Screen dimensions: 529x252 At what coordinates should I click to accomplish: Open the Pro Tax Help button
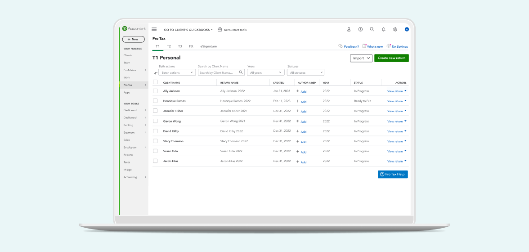tap(393, 174)
